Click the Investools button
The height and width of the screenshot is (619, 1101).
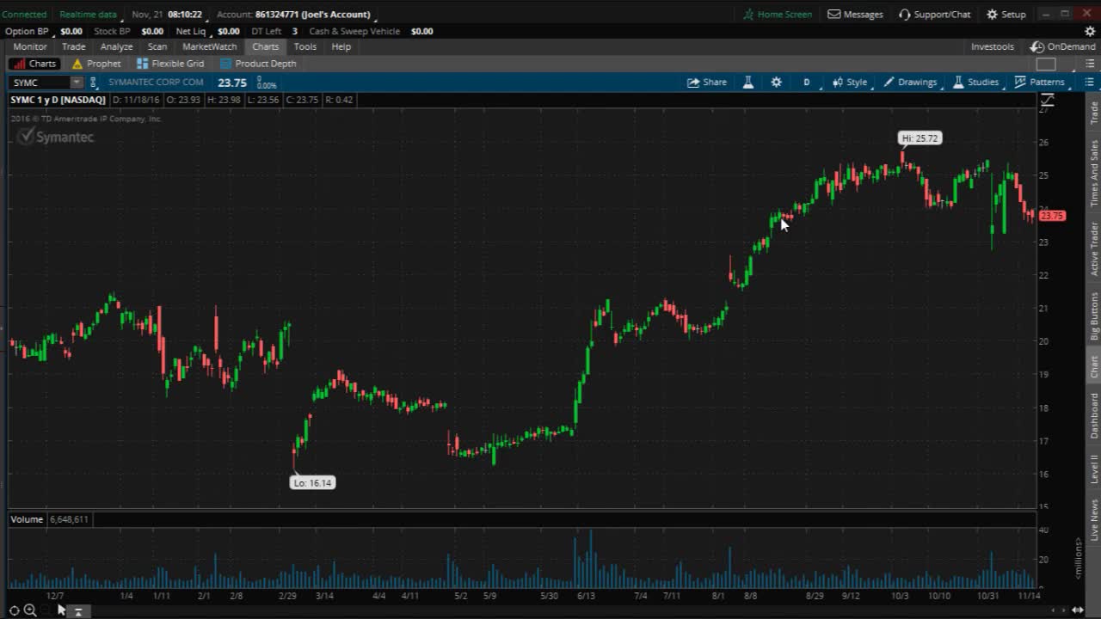click(x=993, y=47)
